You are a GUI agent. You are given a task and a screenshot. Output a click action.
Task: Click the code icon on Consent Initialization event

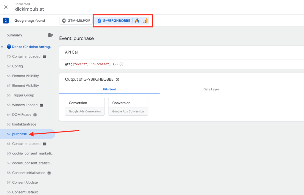(x=49, y=173)
